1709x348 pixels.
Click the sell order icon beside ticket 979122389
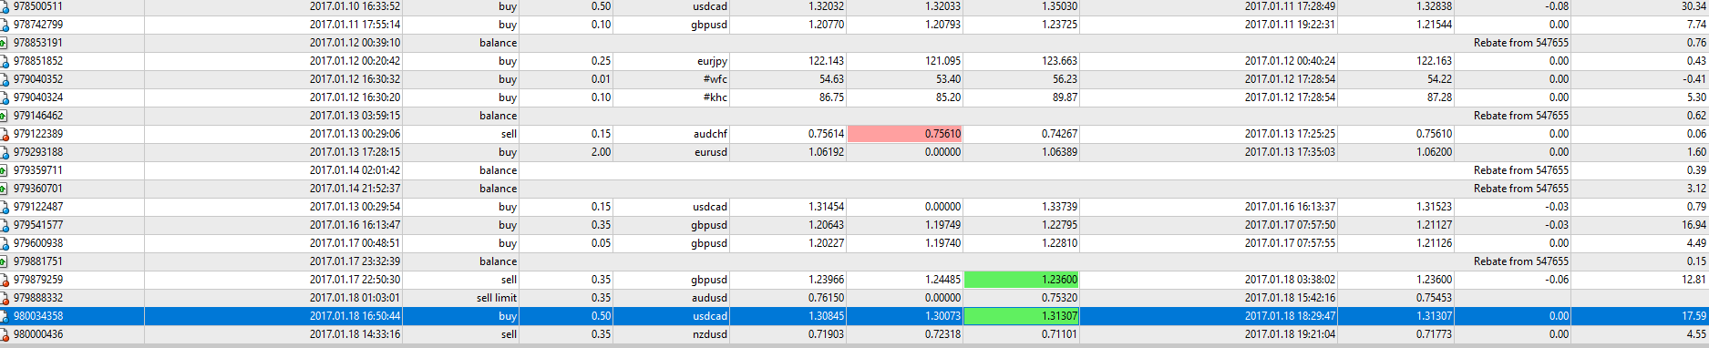[4, 134]
